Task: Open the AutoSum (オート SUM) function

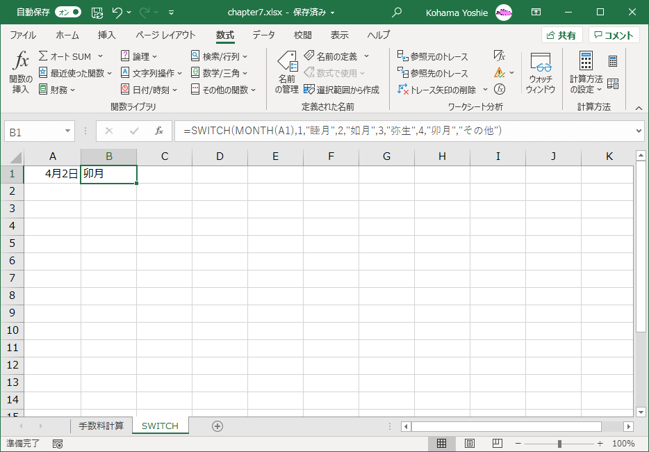Action: click(70, 56)
